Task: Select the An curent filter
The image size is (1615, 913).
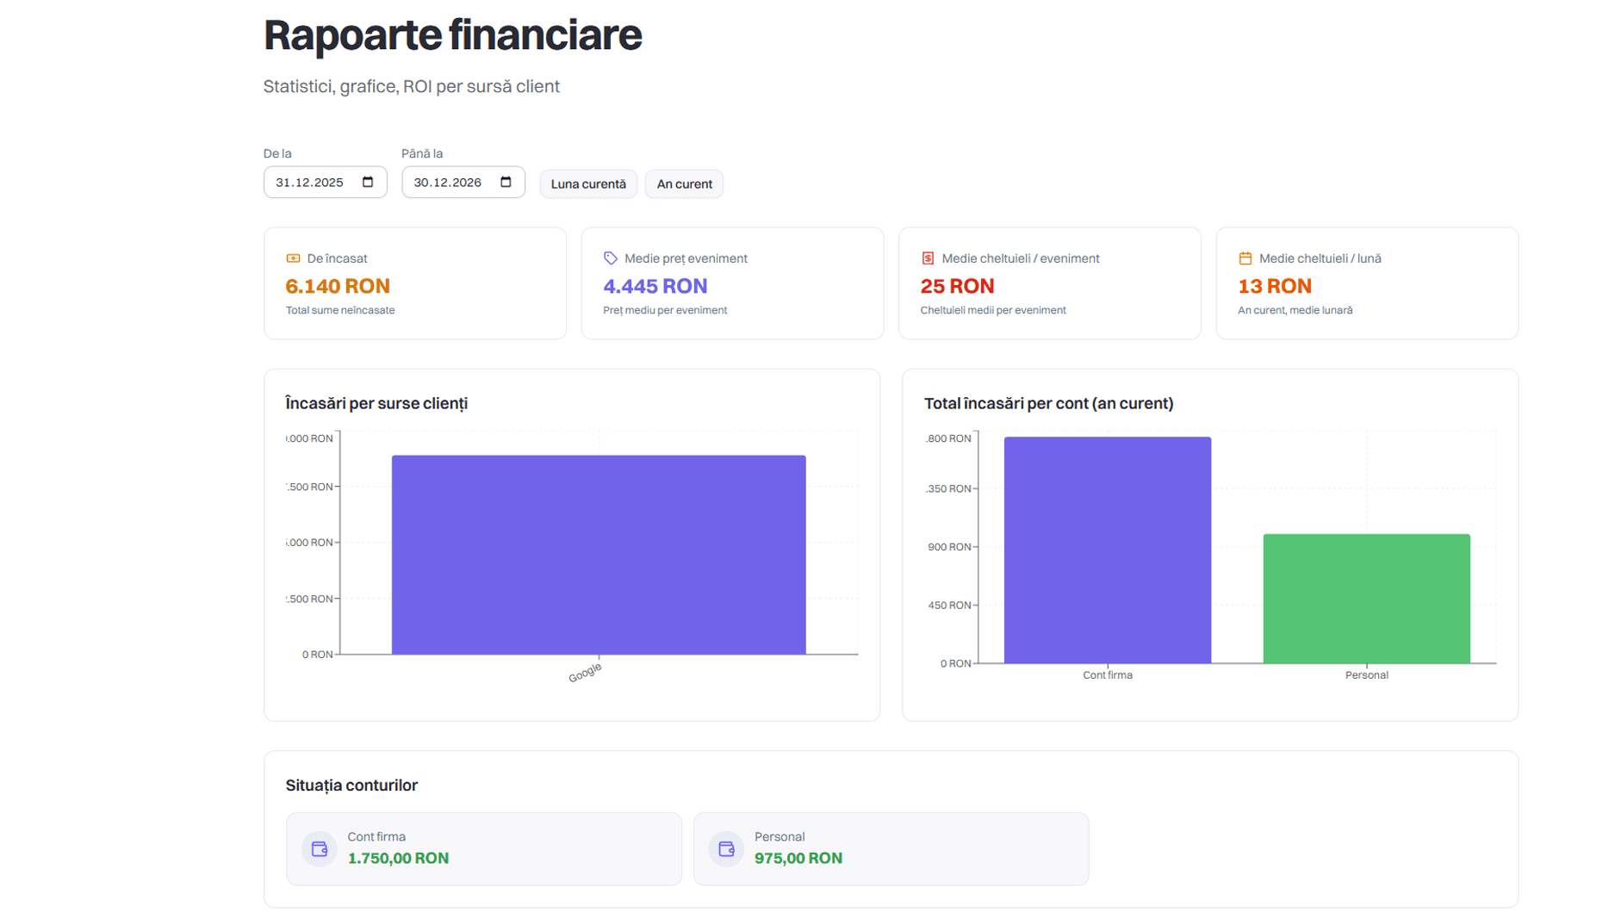Action: pyautogui.click(x=684, y=183)
